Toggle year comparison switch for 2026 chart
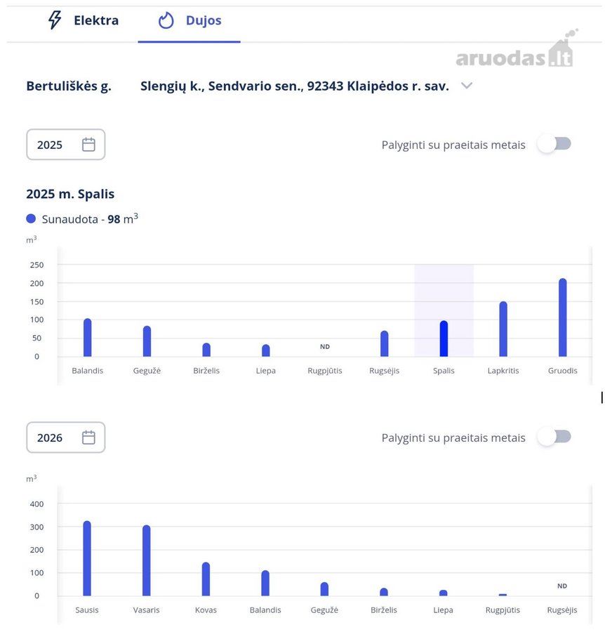This screenshot has width=605, height=632. point(554,437)
